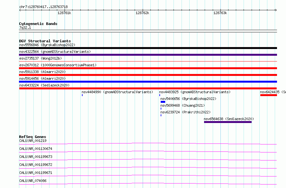286x188 pixels.
Task: Select the 7q32.1 cytogenetic band label
Action: click(x=25, y=28)
